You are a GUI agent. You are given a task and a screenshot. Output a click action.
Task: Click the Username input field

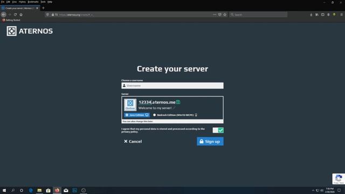[x=172, y=86]
